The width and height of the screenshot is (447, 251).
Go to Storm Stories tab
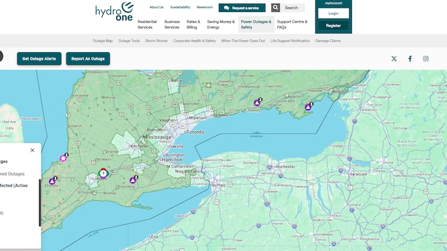[x=156, y=41]
